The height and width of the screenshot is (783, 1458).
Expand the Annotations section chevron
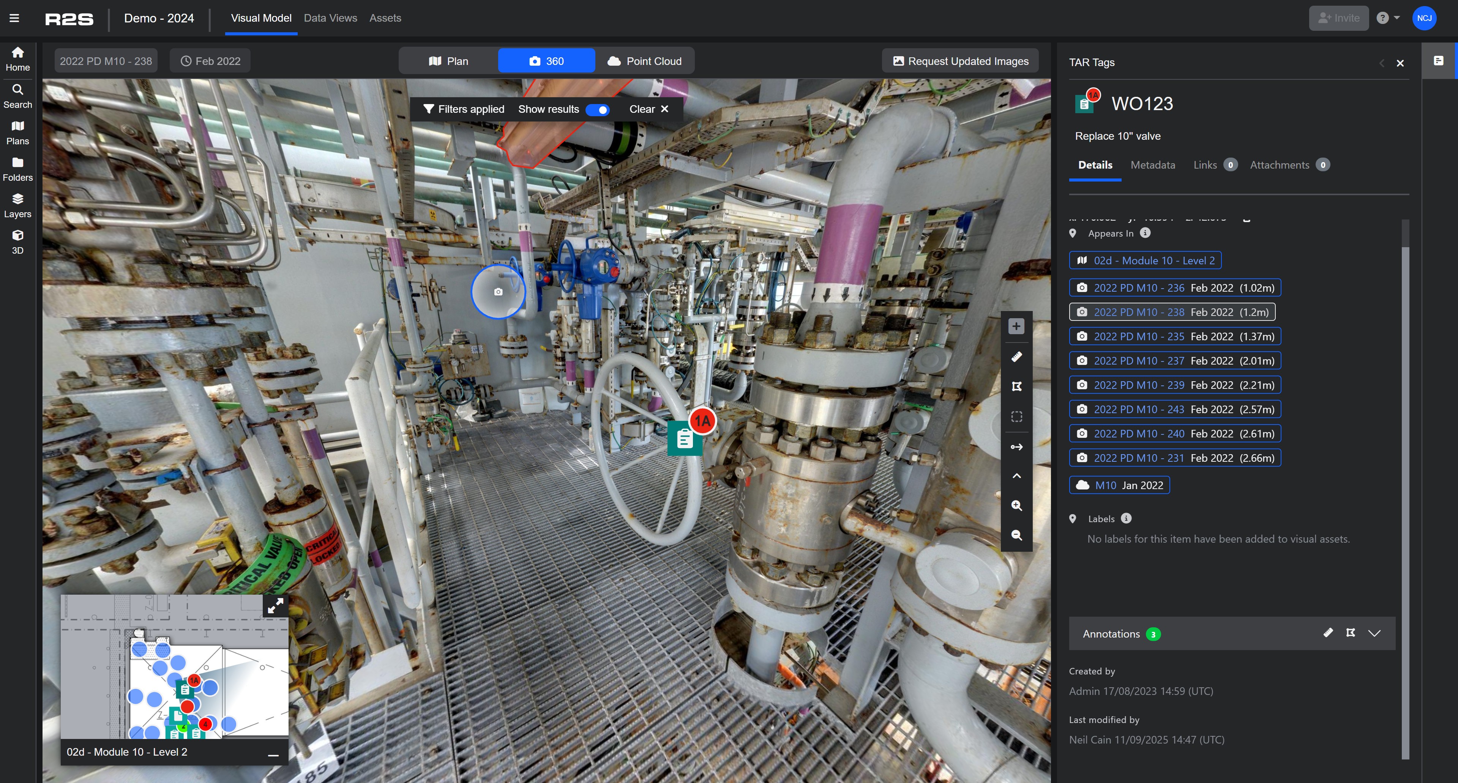[x=1374, y=633]
